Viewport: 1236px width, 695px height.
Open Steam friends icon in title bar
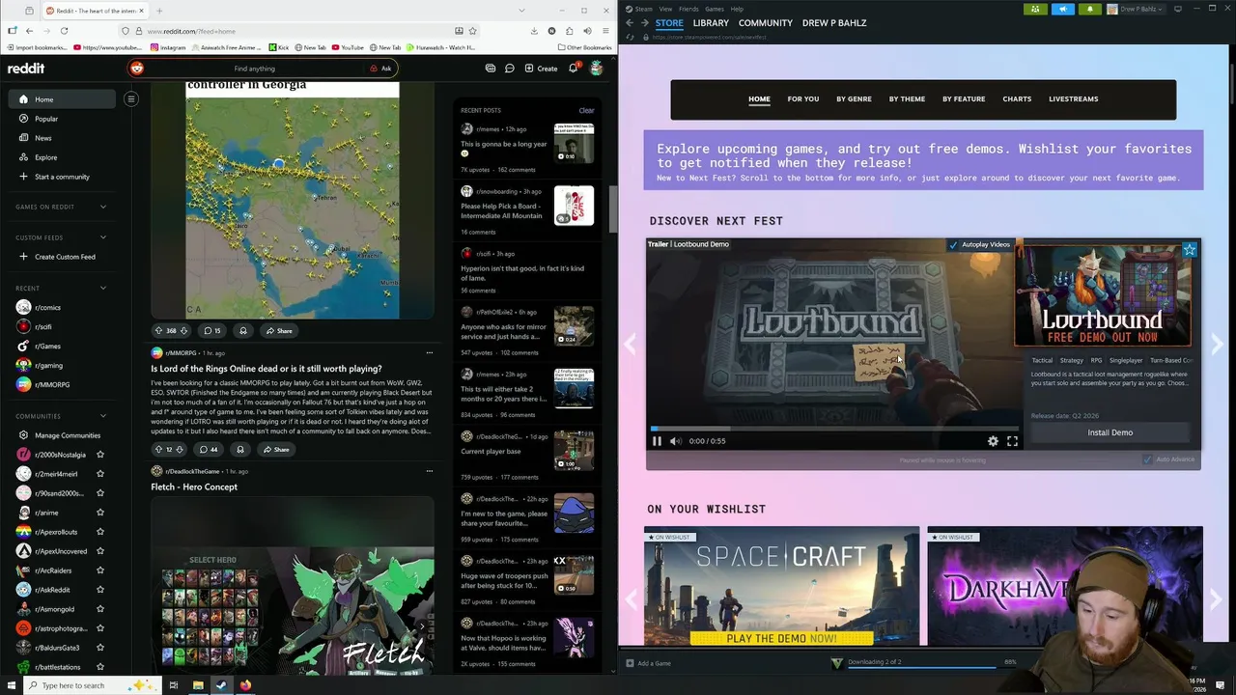point(1035,9)
